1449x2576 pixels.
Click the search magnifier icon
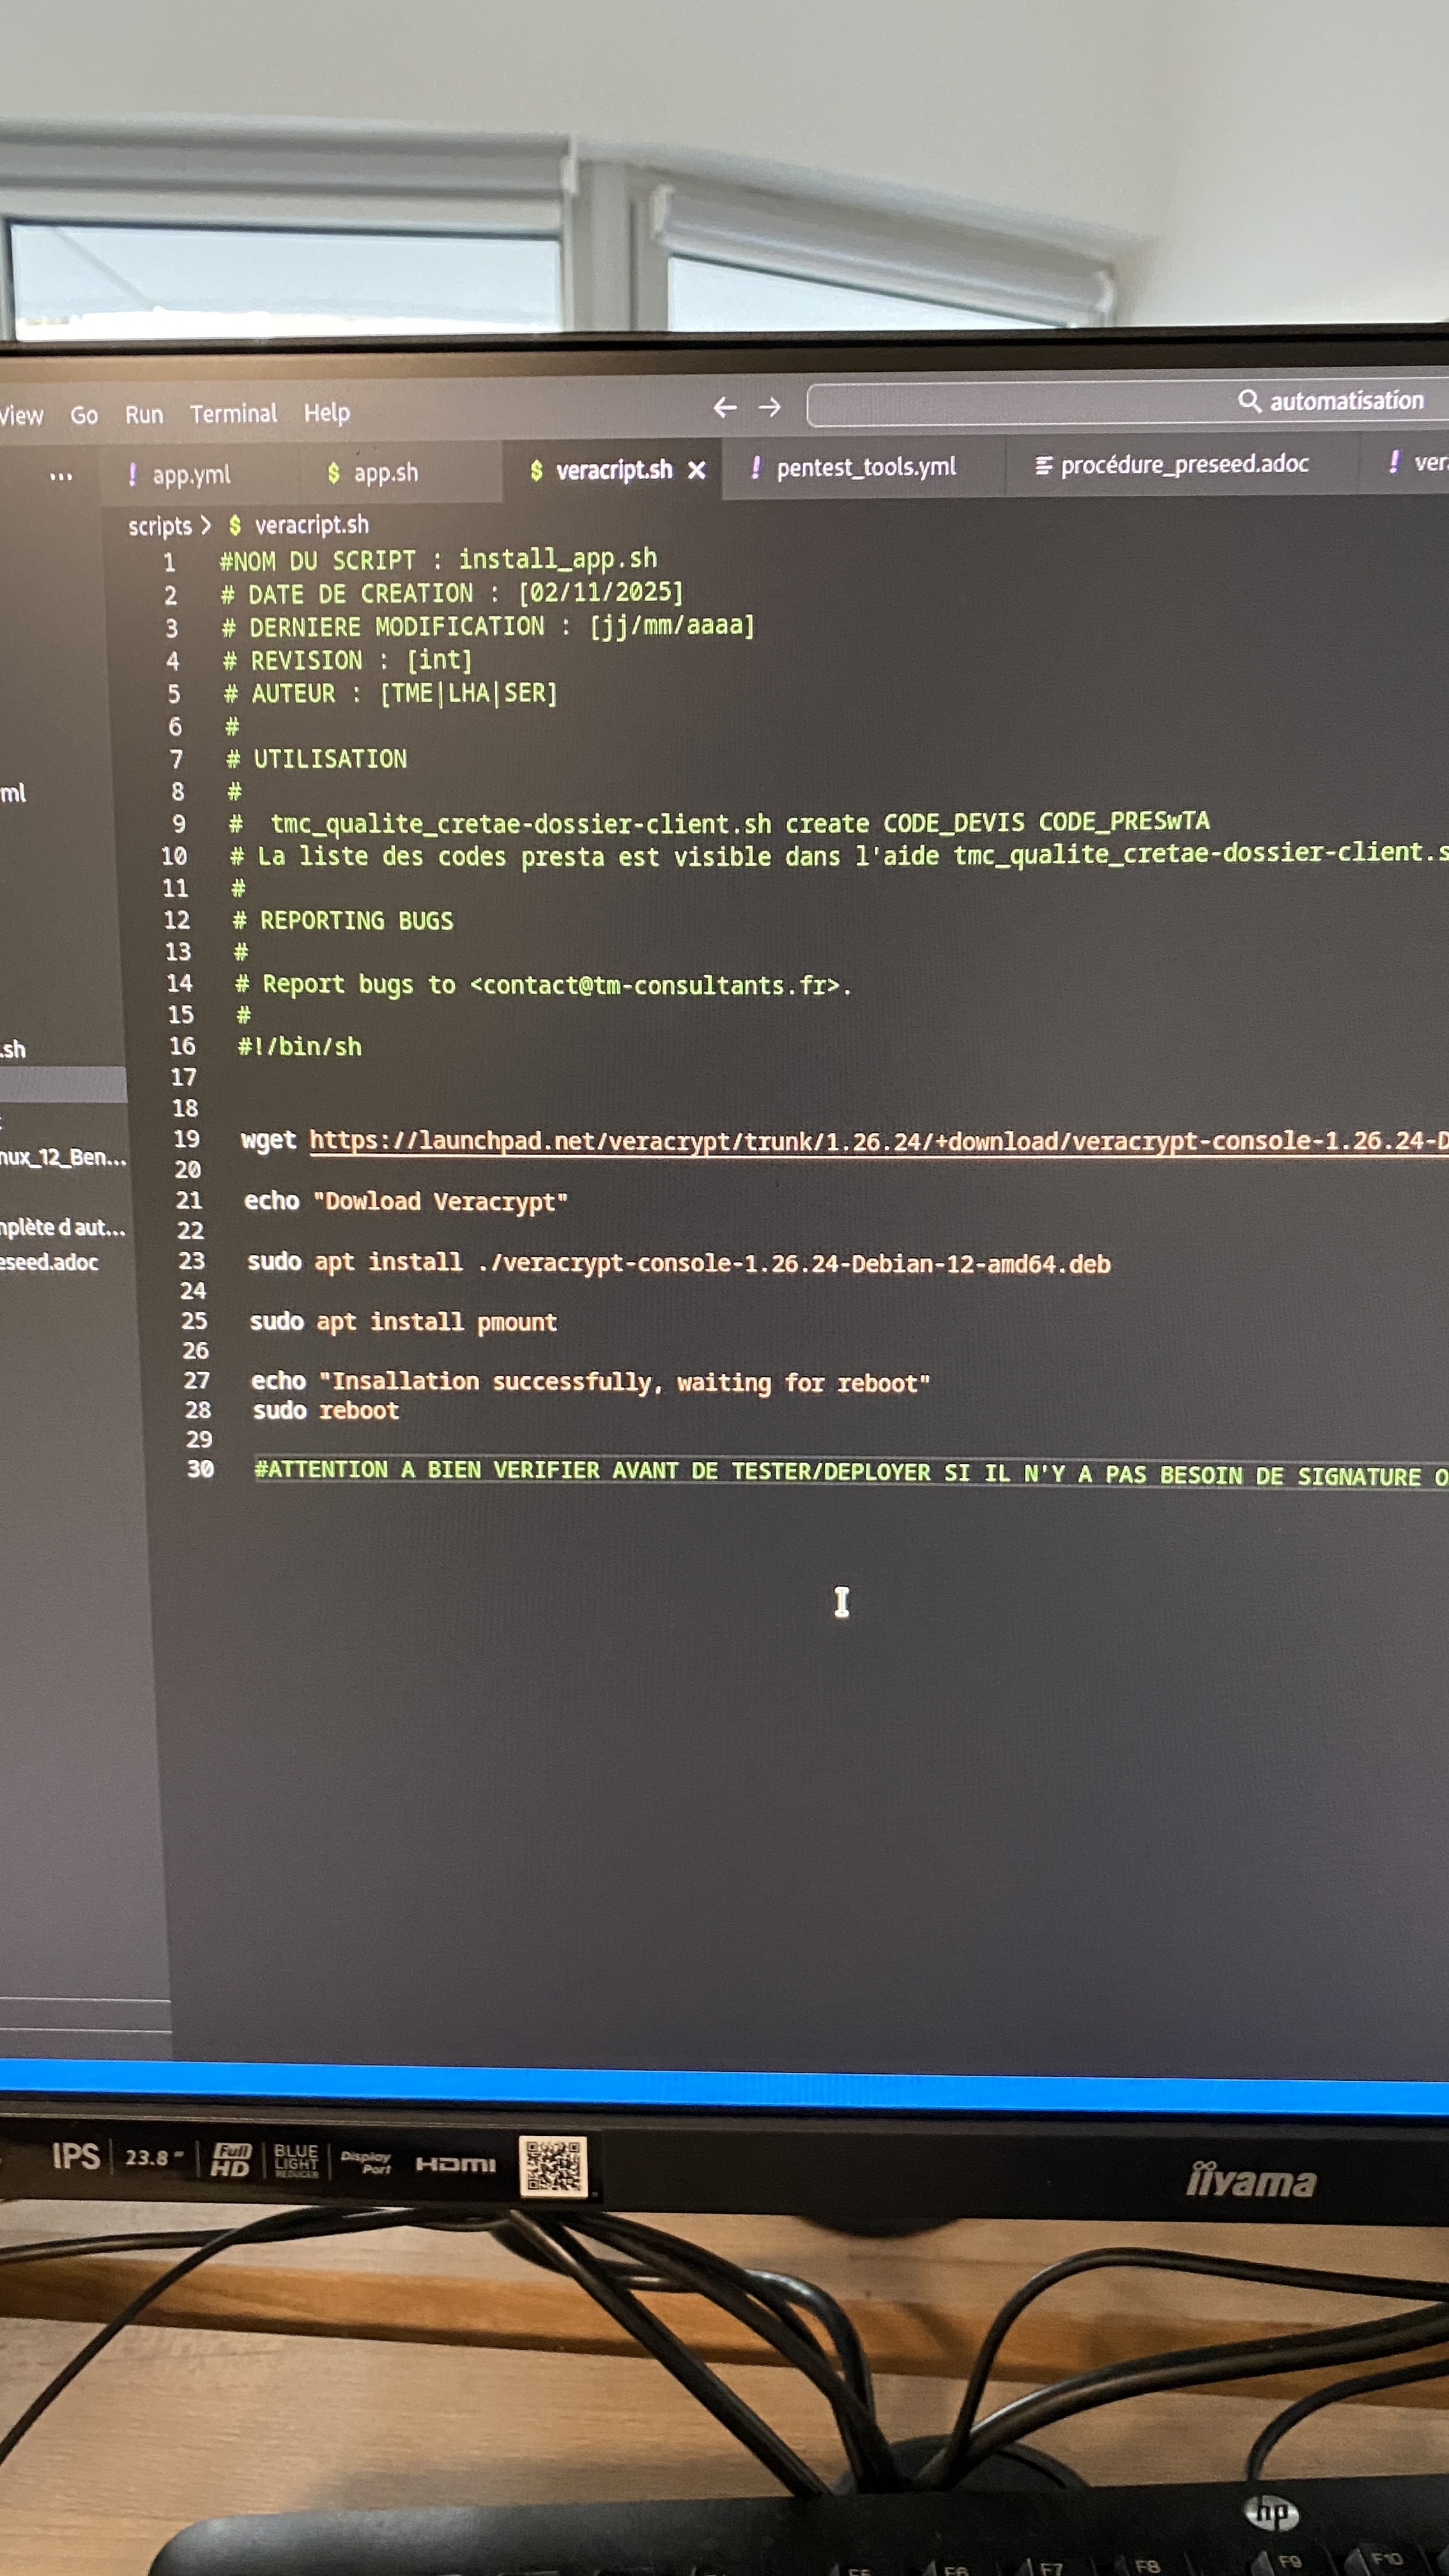[x=1249, y=401]
